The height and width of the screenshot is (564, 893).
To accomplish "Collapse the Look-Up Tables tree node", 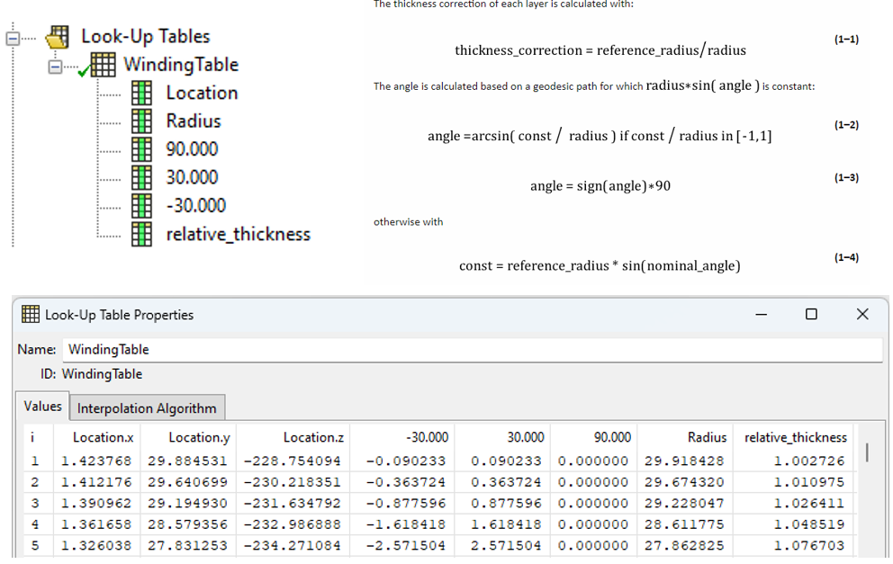I will point(13,38).
